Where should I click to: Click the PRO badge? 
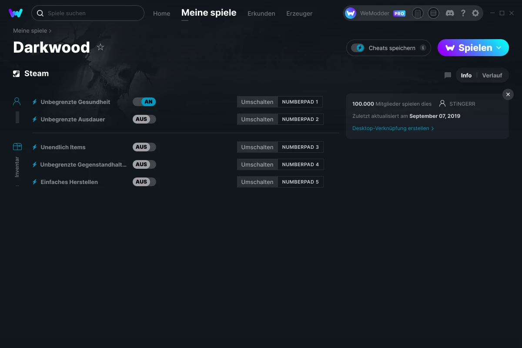(399, 13)
